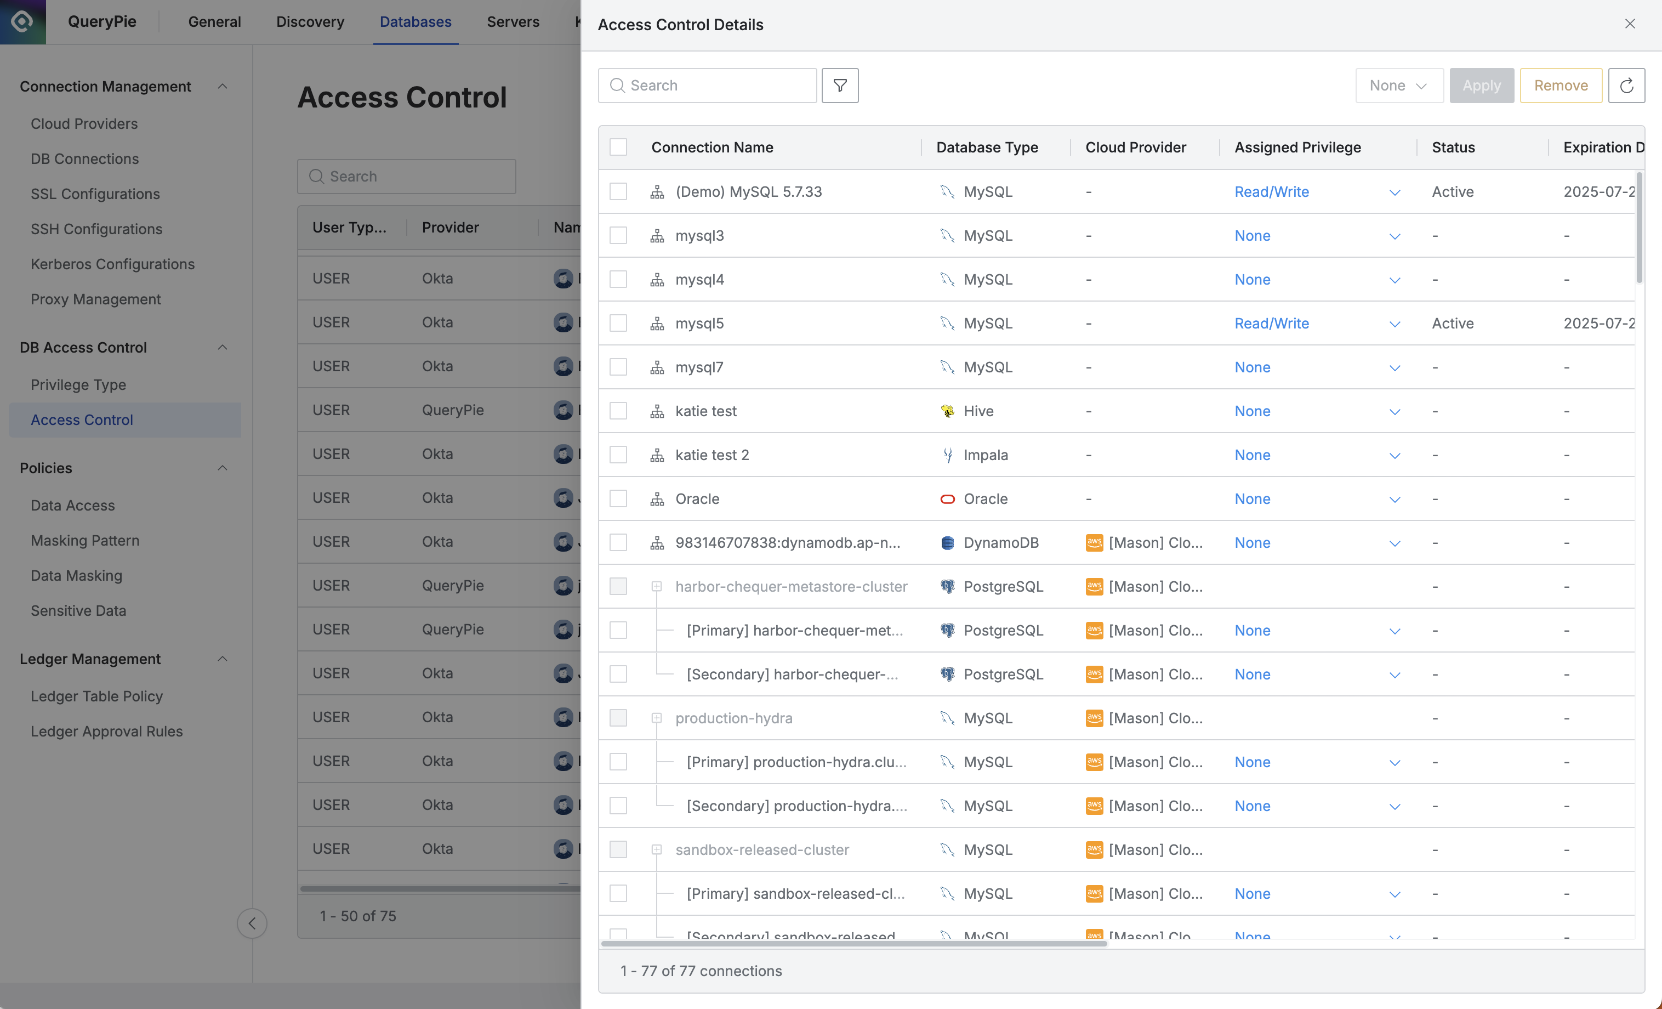
Task: Select the Oracle connection checkbox
Action: (618, 499)
